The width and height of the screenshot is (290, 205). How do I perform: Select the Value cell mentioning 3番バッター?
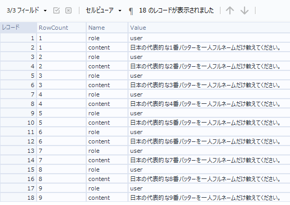pyautogui.click(x=209, y=85)
